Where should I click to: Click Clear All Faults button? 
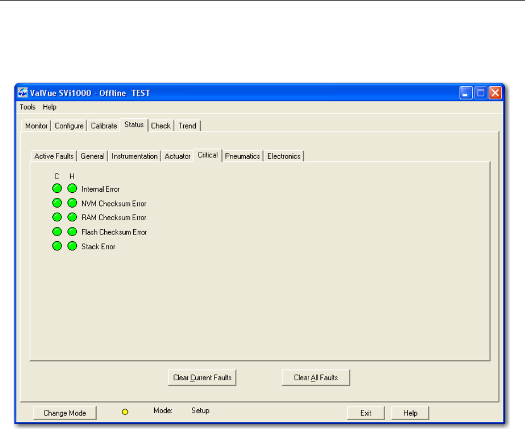click(316, 377)
